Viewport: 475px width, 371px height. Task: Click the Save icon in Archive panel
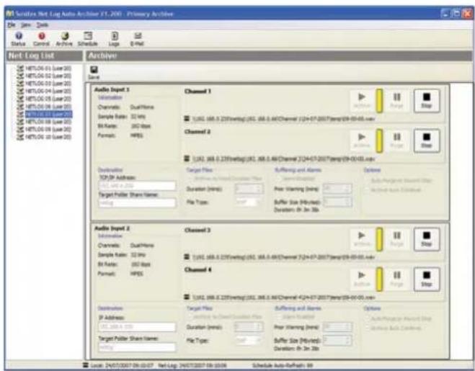point(94,73)
